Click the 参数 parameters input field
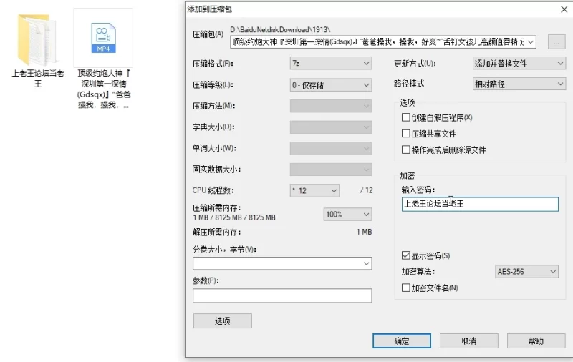Screen dimensions: 573x362 point(282,295)
